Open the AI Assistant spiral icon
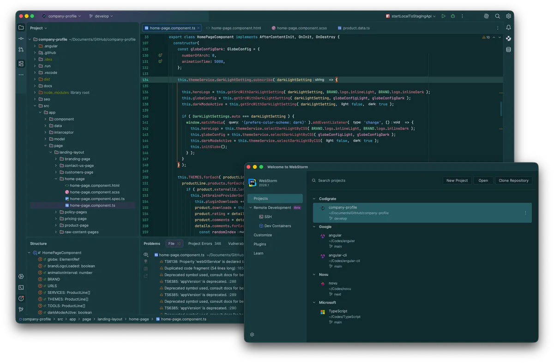 point(486,16)
